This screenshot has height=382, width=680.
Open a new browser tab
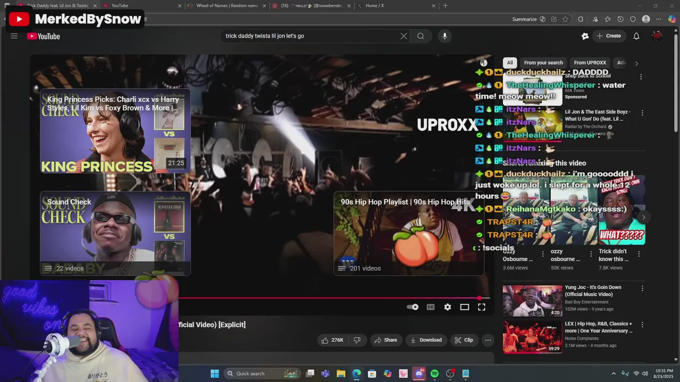(445, 6)
